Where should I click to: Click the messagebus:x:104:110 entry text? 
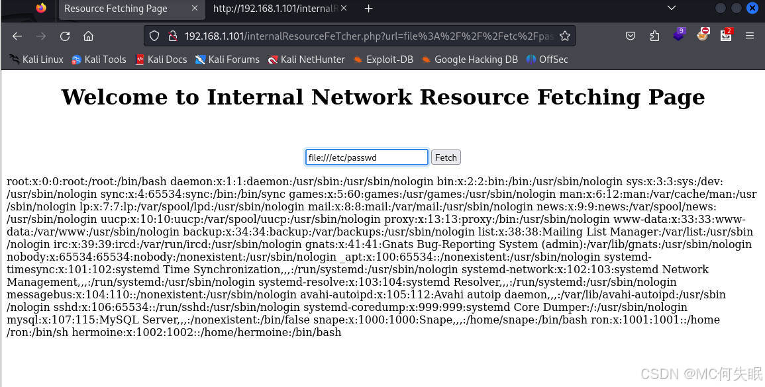(x=151, y=295)
